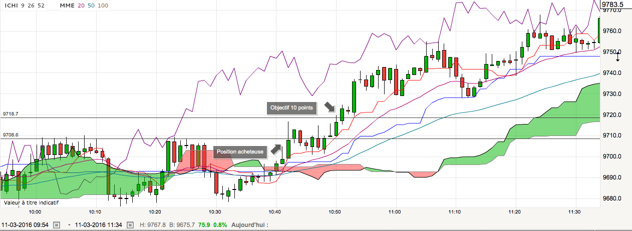Click the 10:20 time axis label
The image size is (632, 231).
[x=155, y=212]
